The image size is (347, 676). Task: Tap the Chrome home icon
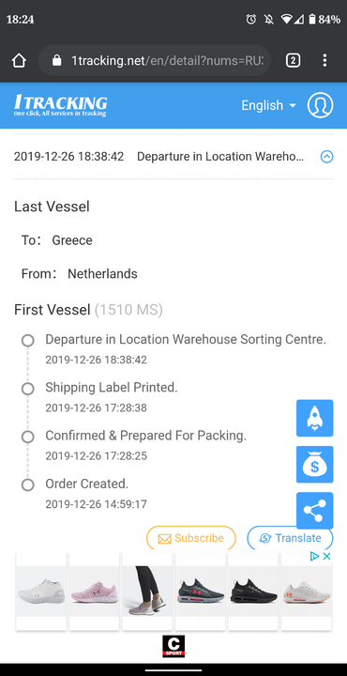click(19, 60)
